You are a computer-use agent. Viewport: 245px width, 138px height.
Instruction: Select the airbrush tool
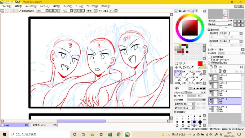(x=178, y=79)
